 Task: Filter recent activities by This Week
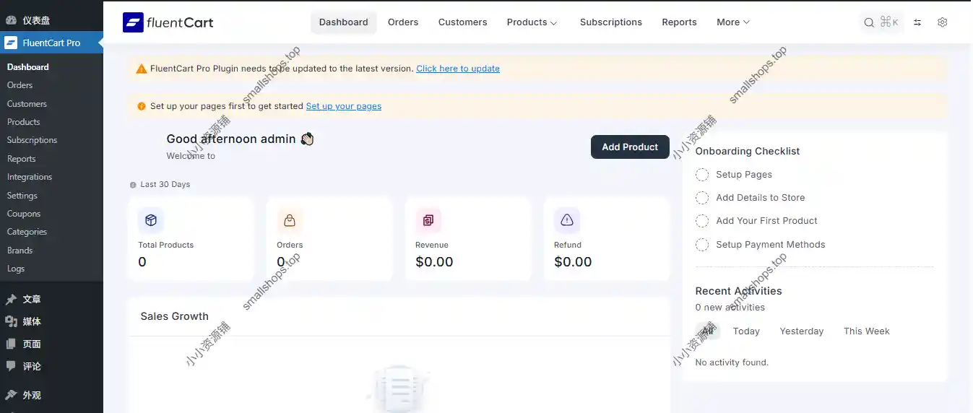click(x=867, y=331)
